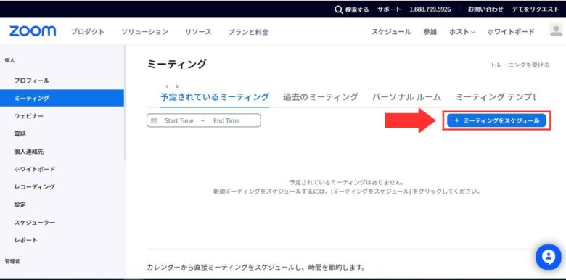Image resolution: width=566 pixels, height=280 pixels.
Task: Switch to パーソナル ルーム tab
Action: [407, 97]
